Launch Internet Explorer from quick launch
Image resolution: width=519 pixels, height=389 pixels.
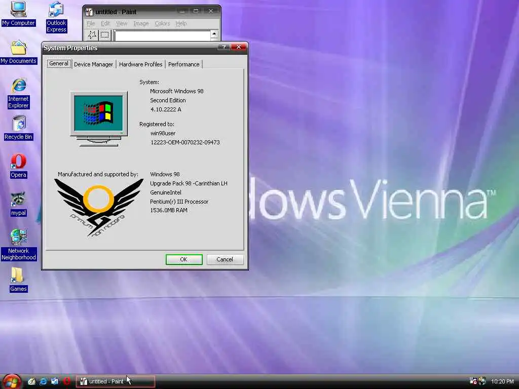point(43,381)
